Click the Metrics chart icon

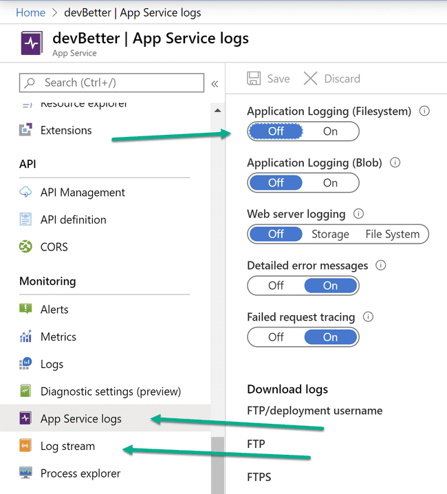tap(25, 336)
